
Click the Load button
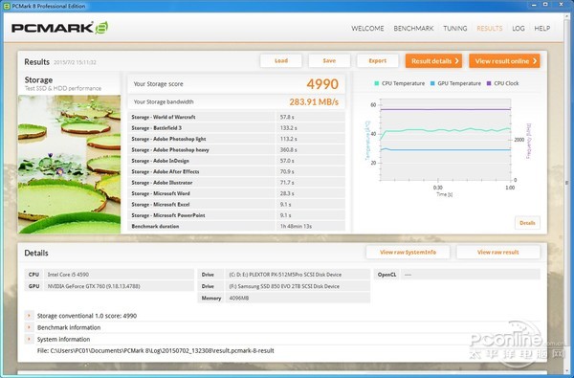click(x=281, y=61)
